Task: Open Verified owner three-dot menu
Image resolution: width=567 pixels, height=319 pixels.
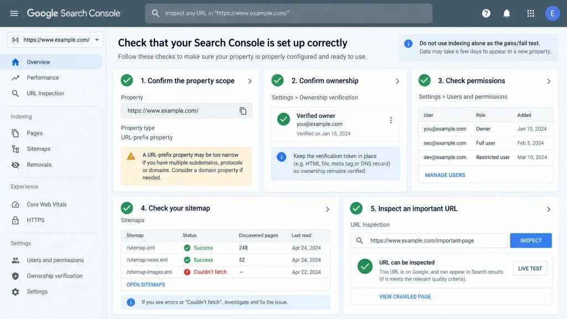Action: (x=390, y=120)
